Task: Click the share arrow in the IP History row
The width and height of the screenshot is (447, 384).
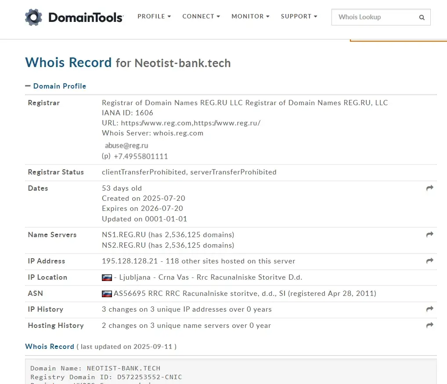Action: [429, 309]
